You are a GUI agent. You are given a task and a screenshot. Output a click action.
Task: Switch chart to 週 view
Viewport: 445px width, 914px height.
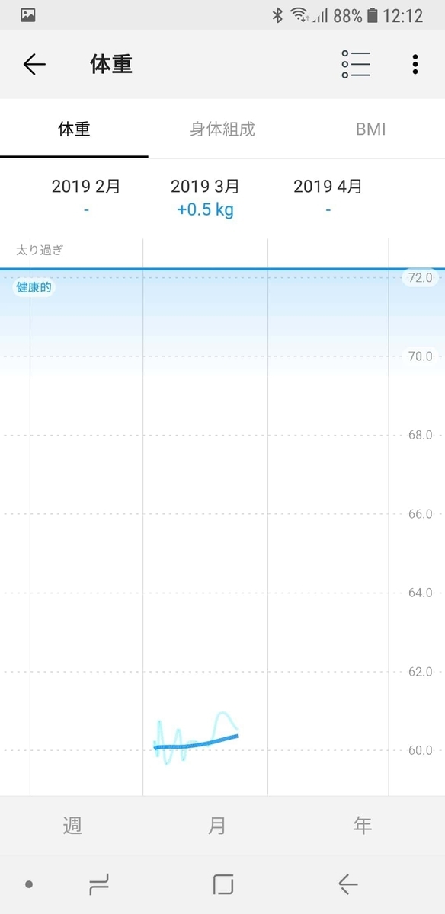pyautogui.click(x=72, y=826)
